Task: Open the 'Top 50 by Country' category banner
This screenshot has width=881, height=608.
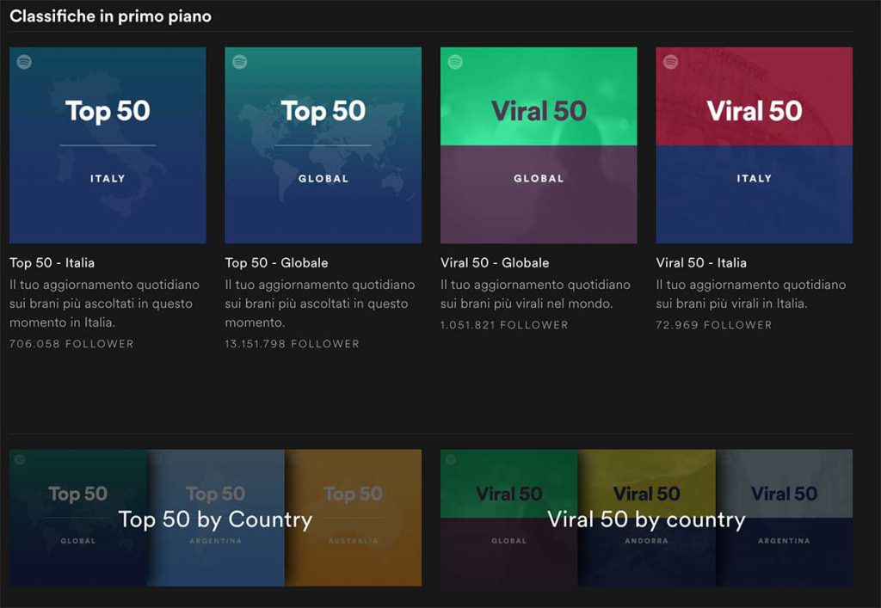Action: (x=215, y=518)
